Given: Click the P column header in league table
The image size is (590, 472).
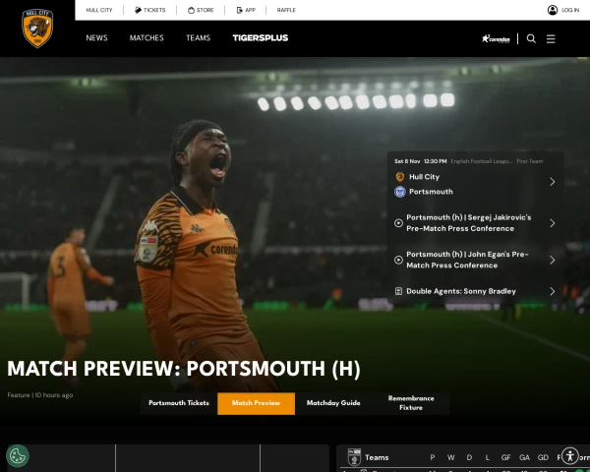Looking at the screenshot, I should pyautogui.click(x=433, y=457).
